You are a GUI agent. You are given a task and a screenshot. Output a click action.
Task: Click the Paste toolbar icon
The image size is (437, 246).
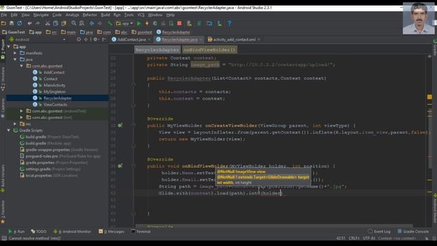tap(64, 23)
